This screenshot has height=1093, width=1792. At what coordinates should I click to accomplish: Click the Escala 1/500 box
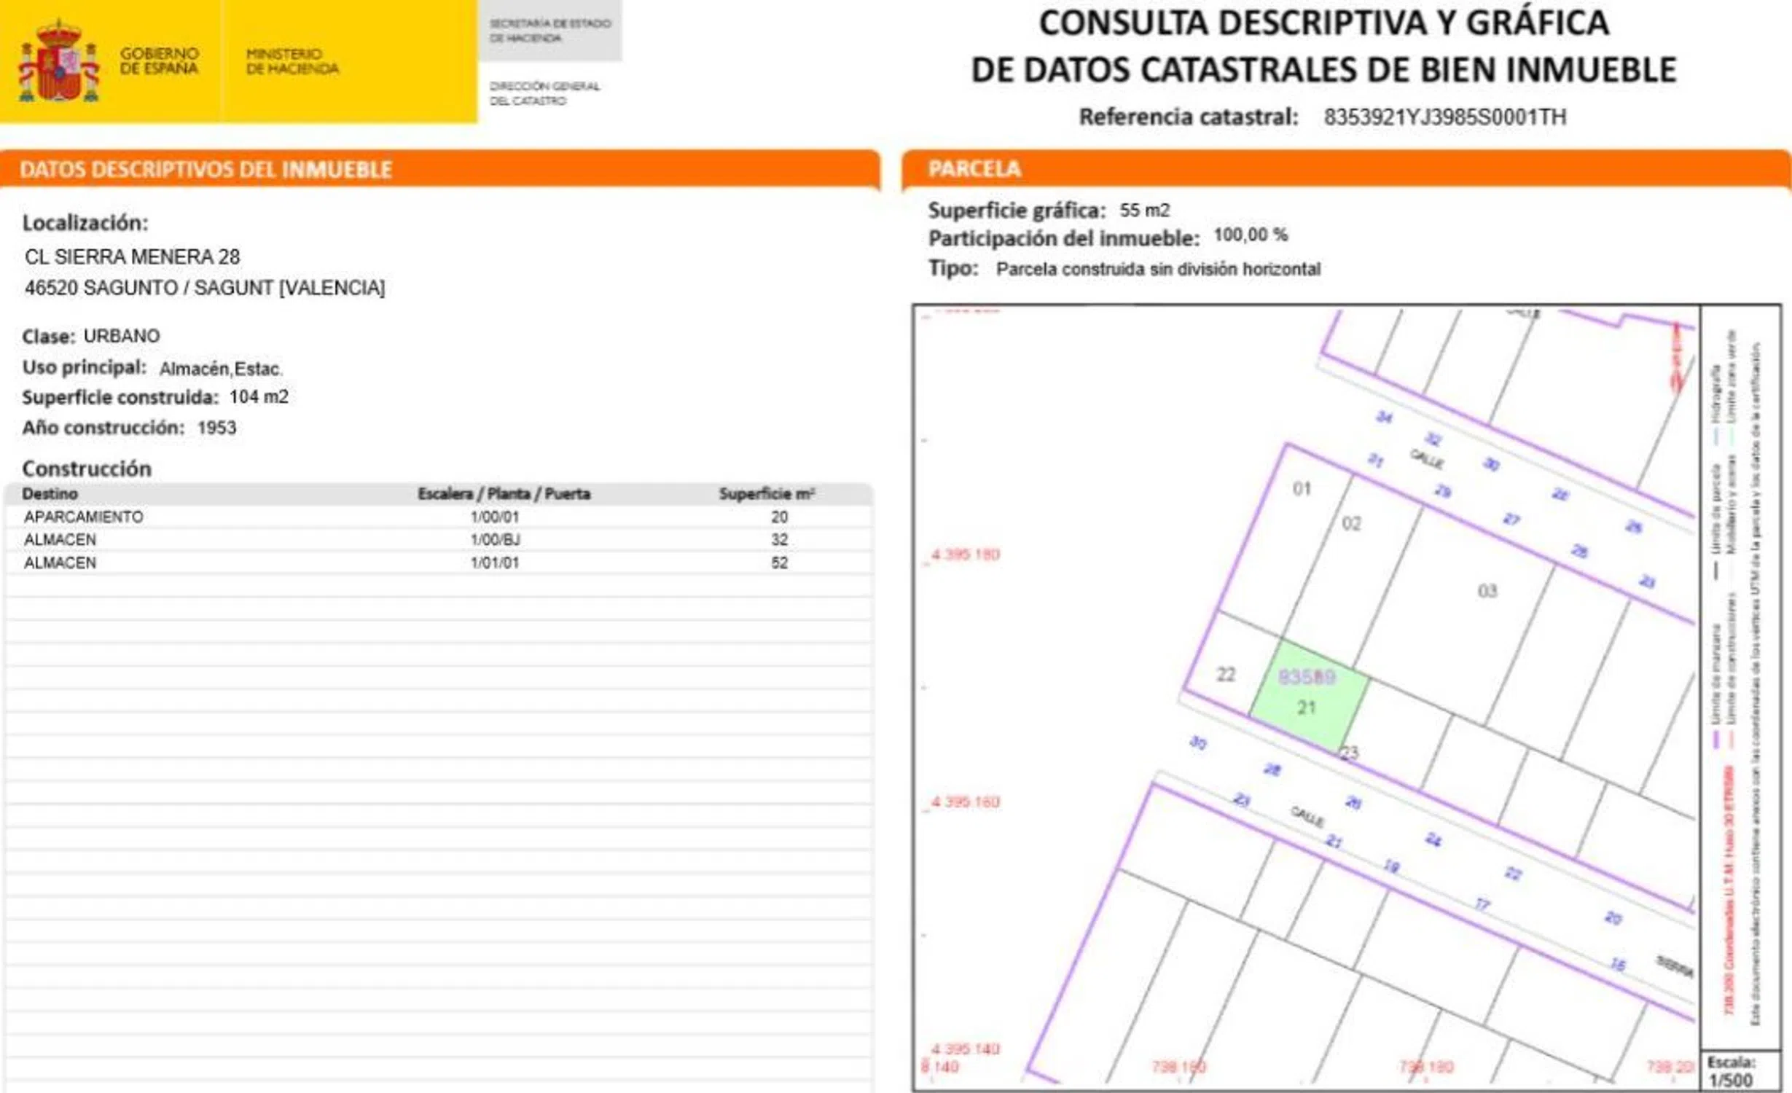point(1739,1071)
